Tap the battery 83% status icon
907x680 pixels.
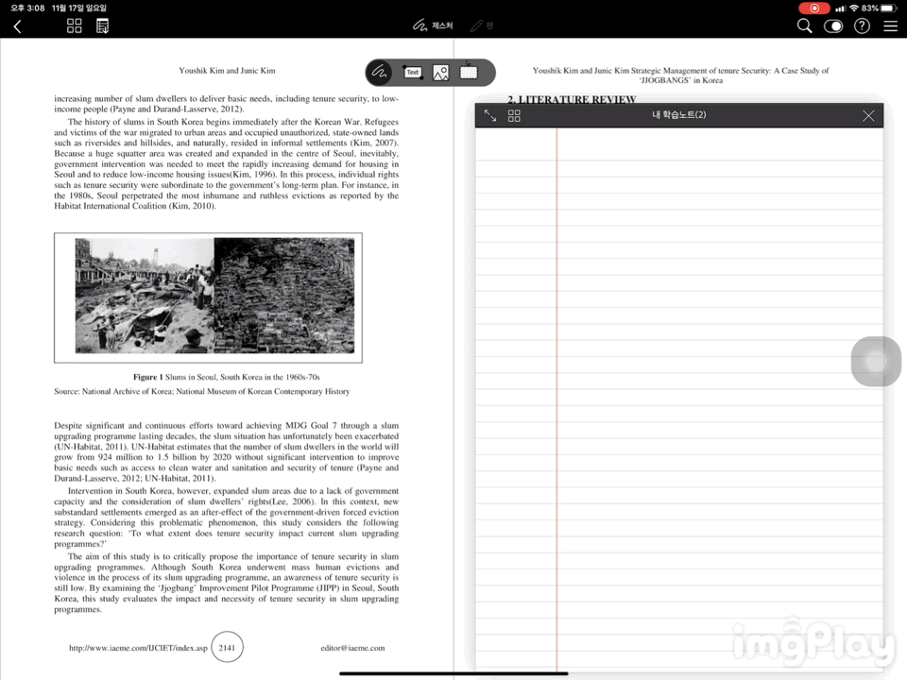click(878, 8)
